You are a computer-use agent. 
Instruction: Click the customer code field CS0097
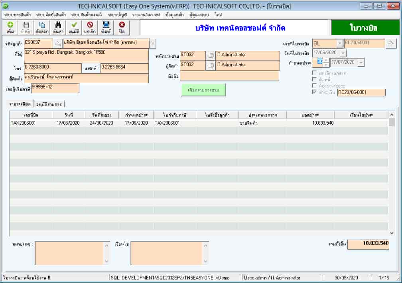click(x=38, y=43)
